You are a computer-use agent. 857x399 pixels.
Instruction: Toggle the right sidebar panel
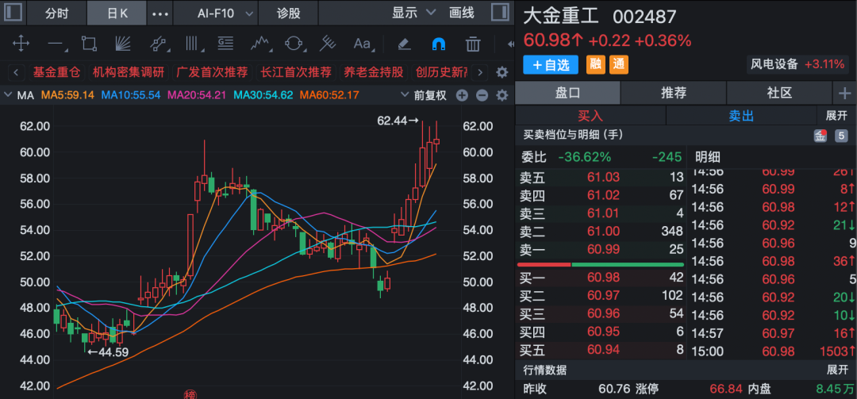498,13
